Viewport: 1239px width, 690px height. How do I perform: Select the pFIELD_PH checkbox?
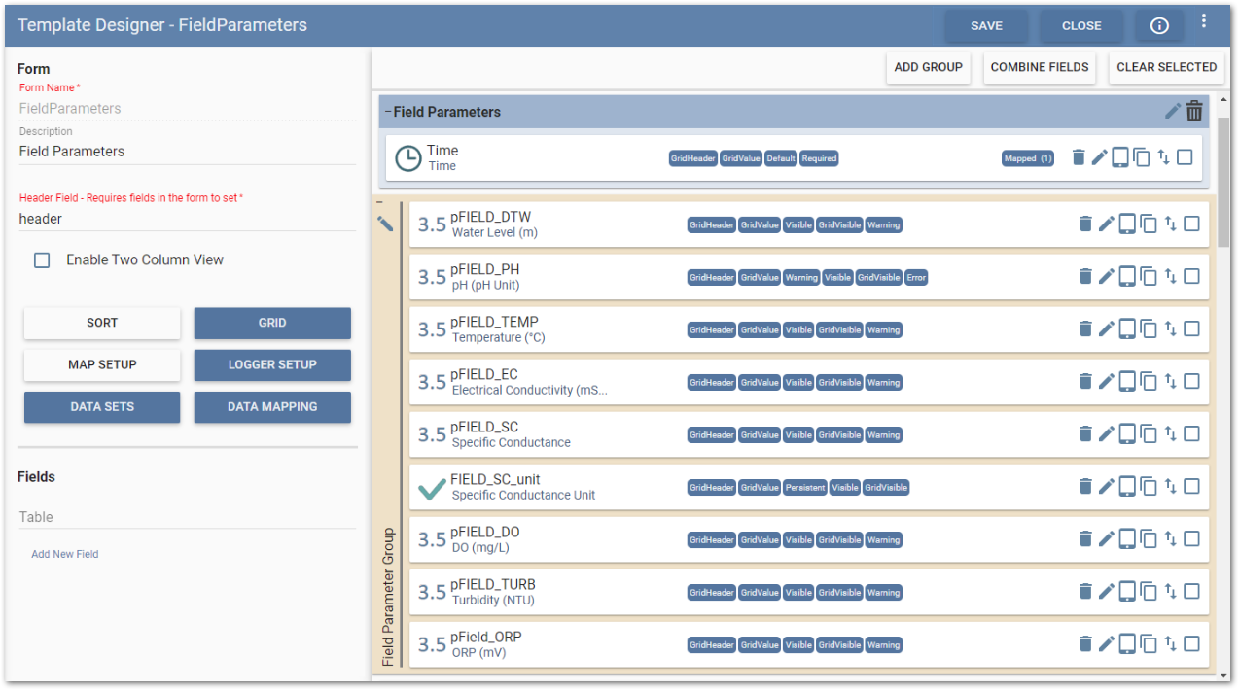[x=1191, y=276]
